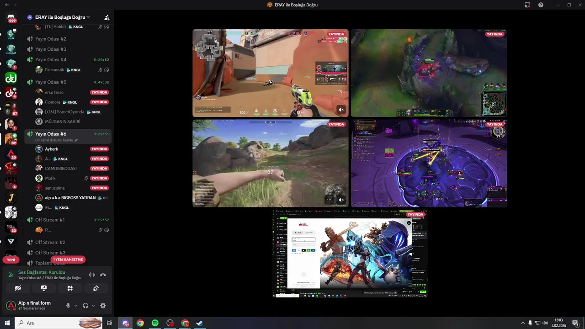Join voice channel Yayın Odası #2
Image resolution: width=585 pixels, height=329 pixels.
68,39
